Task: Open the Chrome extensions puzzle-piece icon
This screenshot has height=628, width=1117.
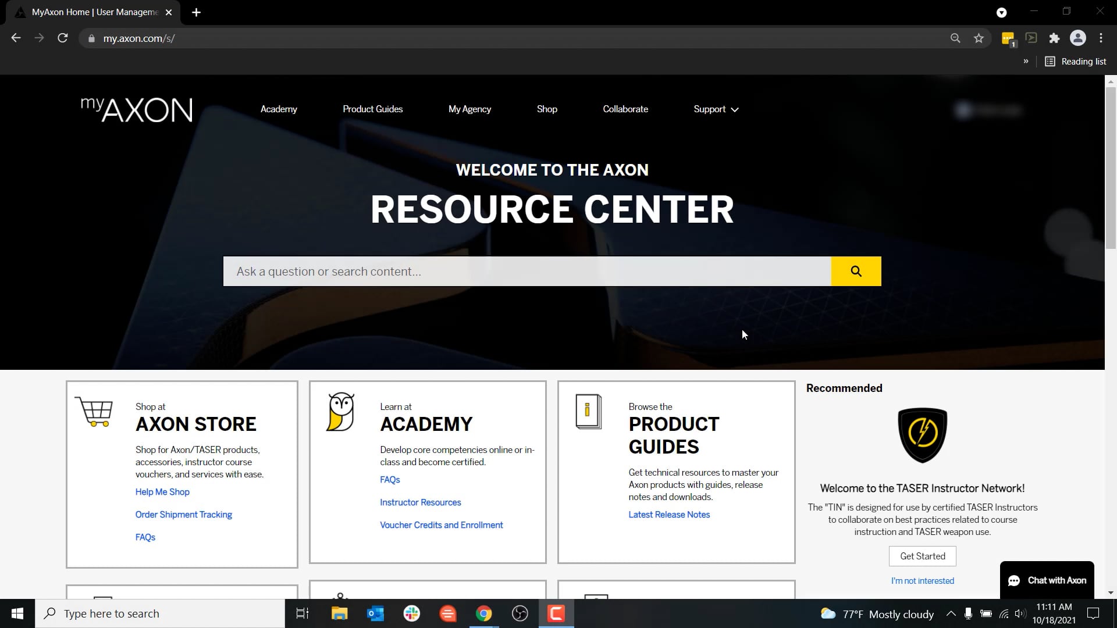Action: 1055,38
